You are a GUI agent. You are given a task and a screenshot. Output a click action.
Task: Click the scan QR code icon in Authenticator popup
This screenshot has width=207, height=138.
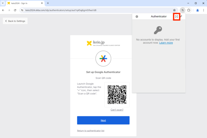pyautogui.click(x=176, y=16)
